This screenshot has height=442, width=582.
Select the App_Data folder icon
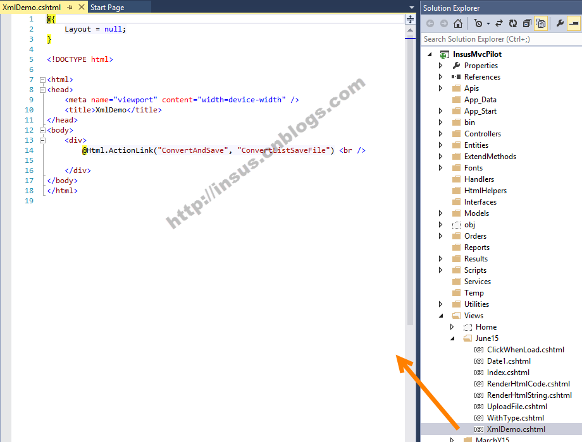click(456, 99)
